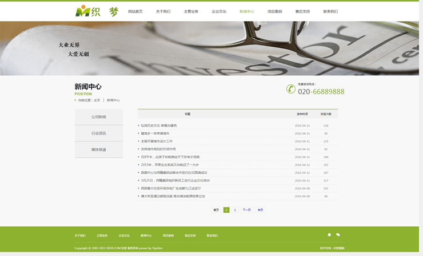Open 联系我们 in top navigation
The image size is (423, 256).
[330, 11]
